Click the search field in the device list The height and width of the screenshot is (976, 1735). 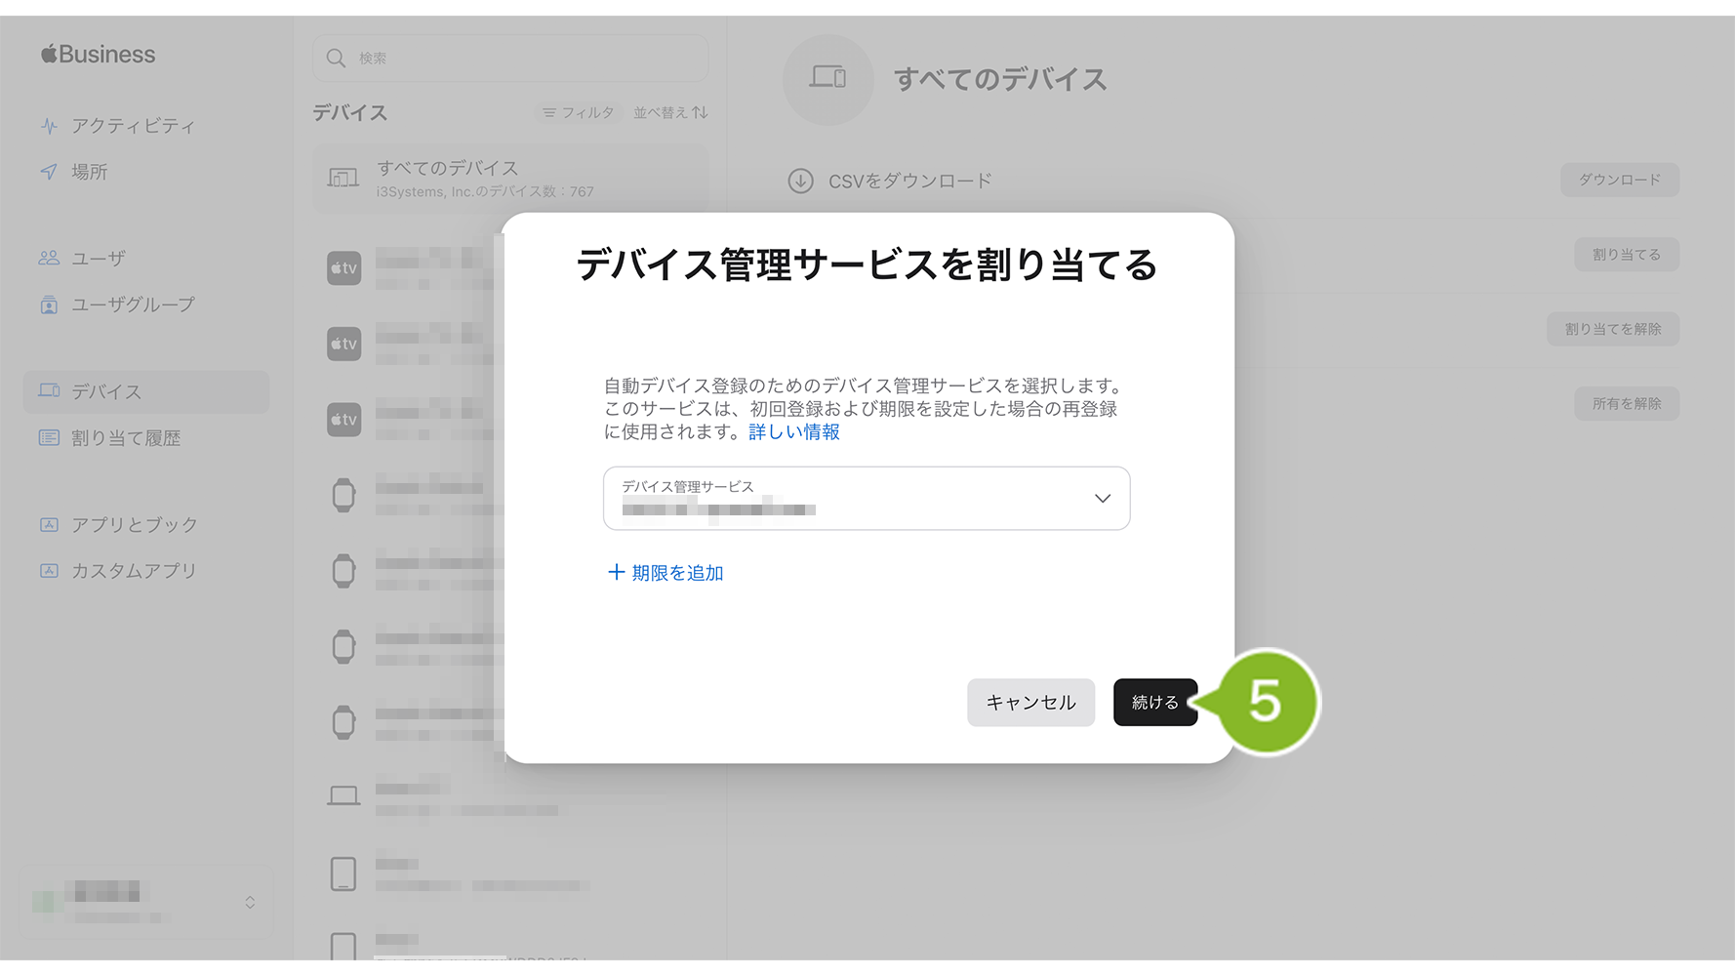[x=510, y=59]
